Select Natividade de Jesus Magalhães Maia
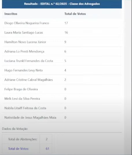 pyautogui.click(x=30, y=117)
